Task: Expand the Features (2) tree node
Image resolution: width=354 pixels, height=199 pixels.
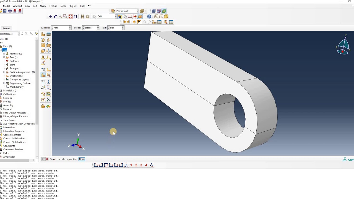Action: coord(4,54)
